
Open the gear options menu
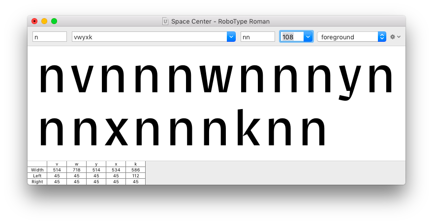(x=395, y=37)
